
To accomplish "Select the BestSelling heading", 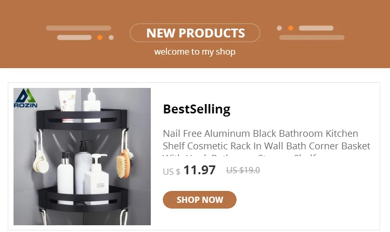I will click(197, 109).
